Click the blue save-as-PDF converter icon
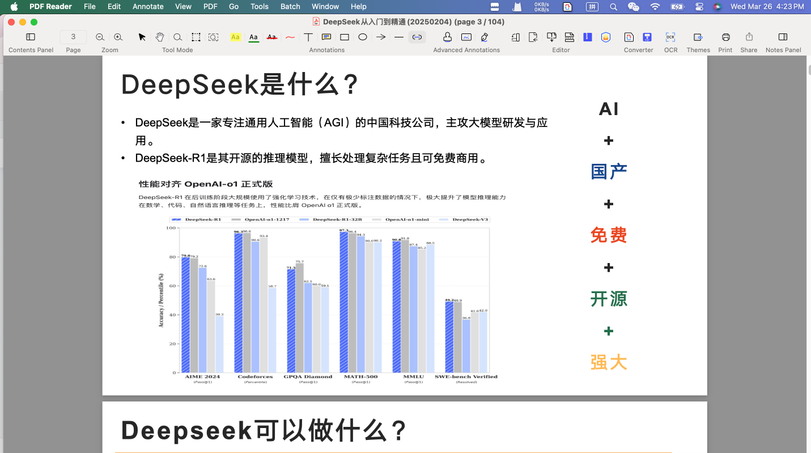 click(x=647, y=37)
